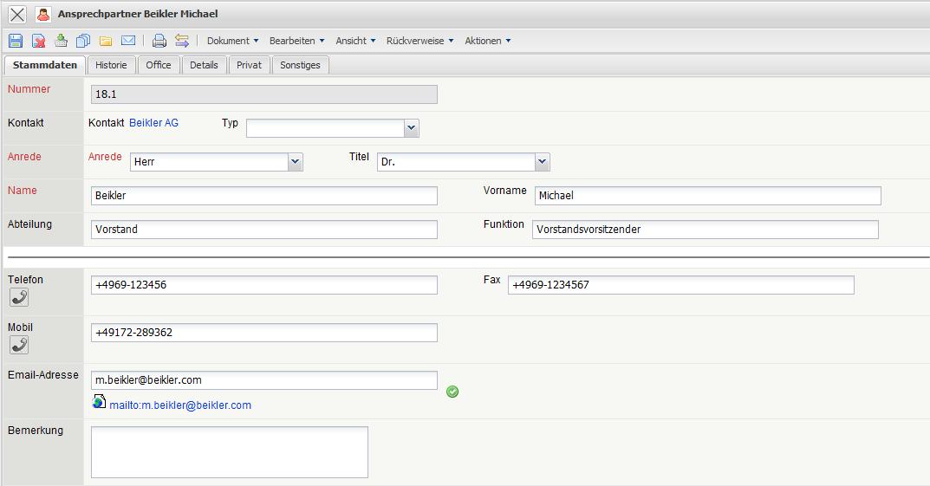Open the Titel dropdown showing Dr.
Image resolution: width=930 pixels, height=486 pixels.
(542, 162)
